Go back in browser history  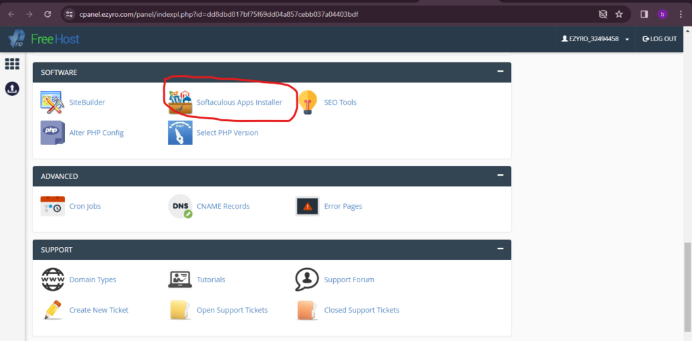11,14
